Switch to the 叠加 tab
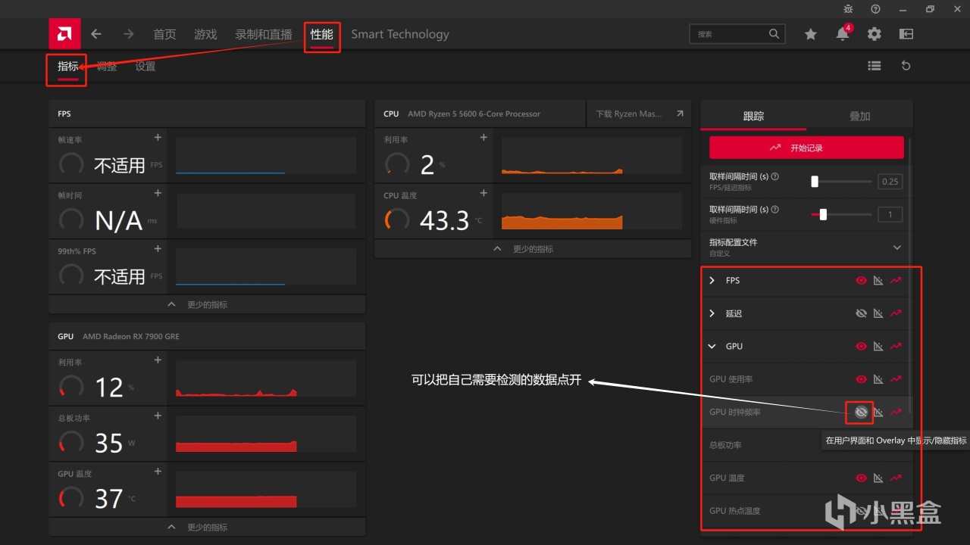 point(859,116)
